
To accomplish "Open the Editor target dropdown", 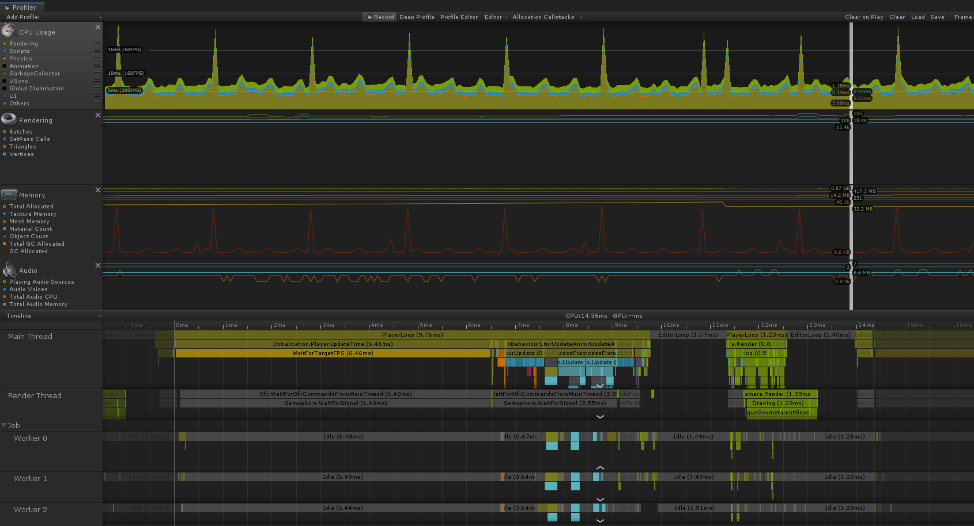I will coord(496,17).
